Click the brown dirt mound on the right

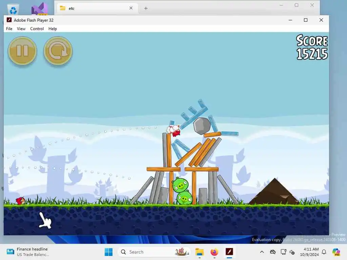point(274,192)
